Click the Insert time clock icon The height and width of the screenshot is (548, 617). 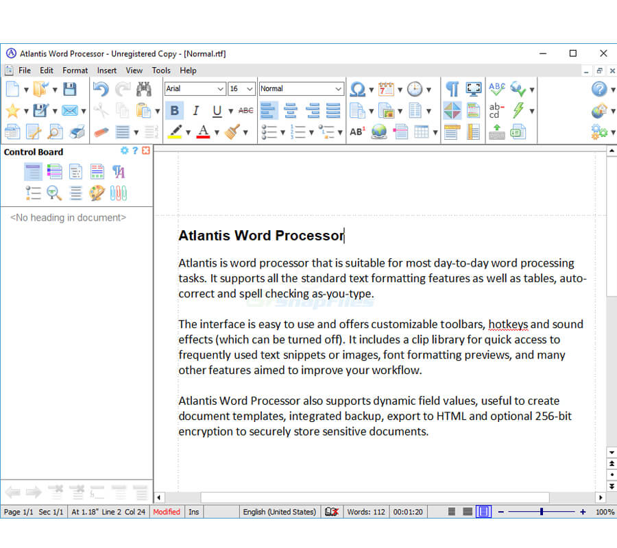(x=415, y=89)
